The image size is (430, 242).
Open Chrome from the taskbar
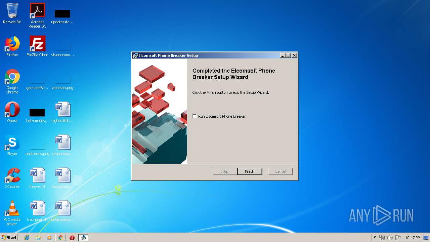(x=60, y=238)
